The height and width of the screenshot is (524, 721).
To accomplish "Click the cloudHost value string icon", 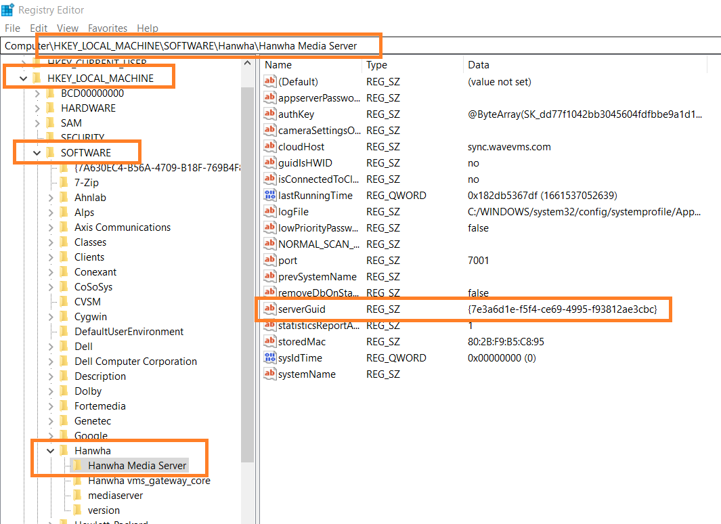I will (269, 147).
